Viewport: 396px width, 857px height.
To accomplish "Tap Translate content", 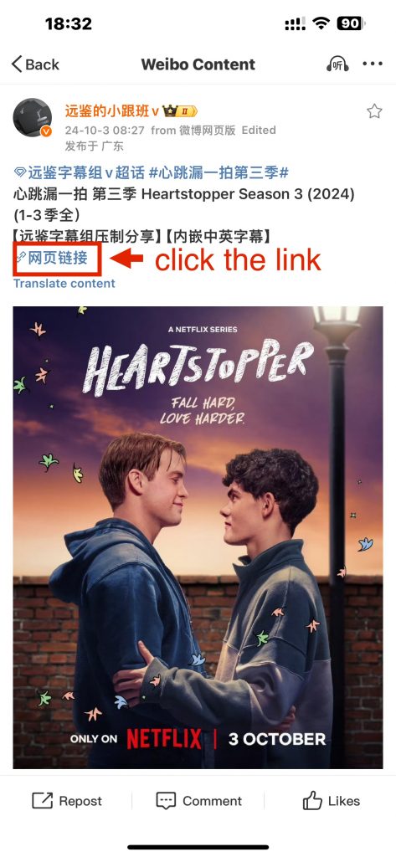I will 64,283.
